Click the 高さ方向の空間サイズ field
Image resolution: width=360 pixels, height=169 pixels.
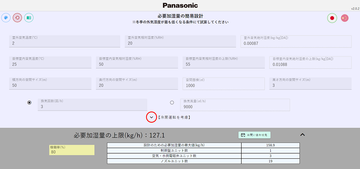pyautogui.click(x=310, y=85)
